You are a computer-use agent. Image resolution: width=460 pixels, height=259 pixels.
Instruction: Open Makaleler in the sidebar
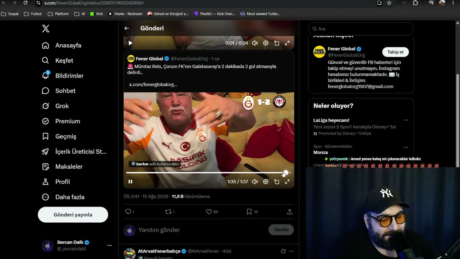62,167
